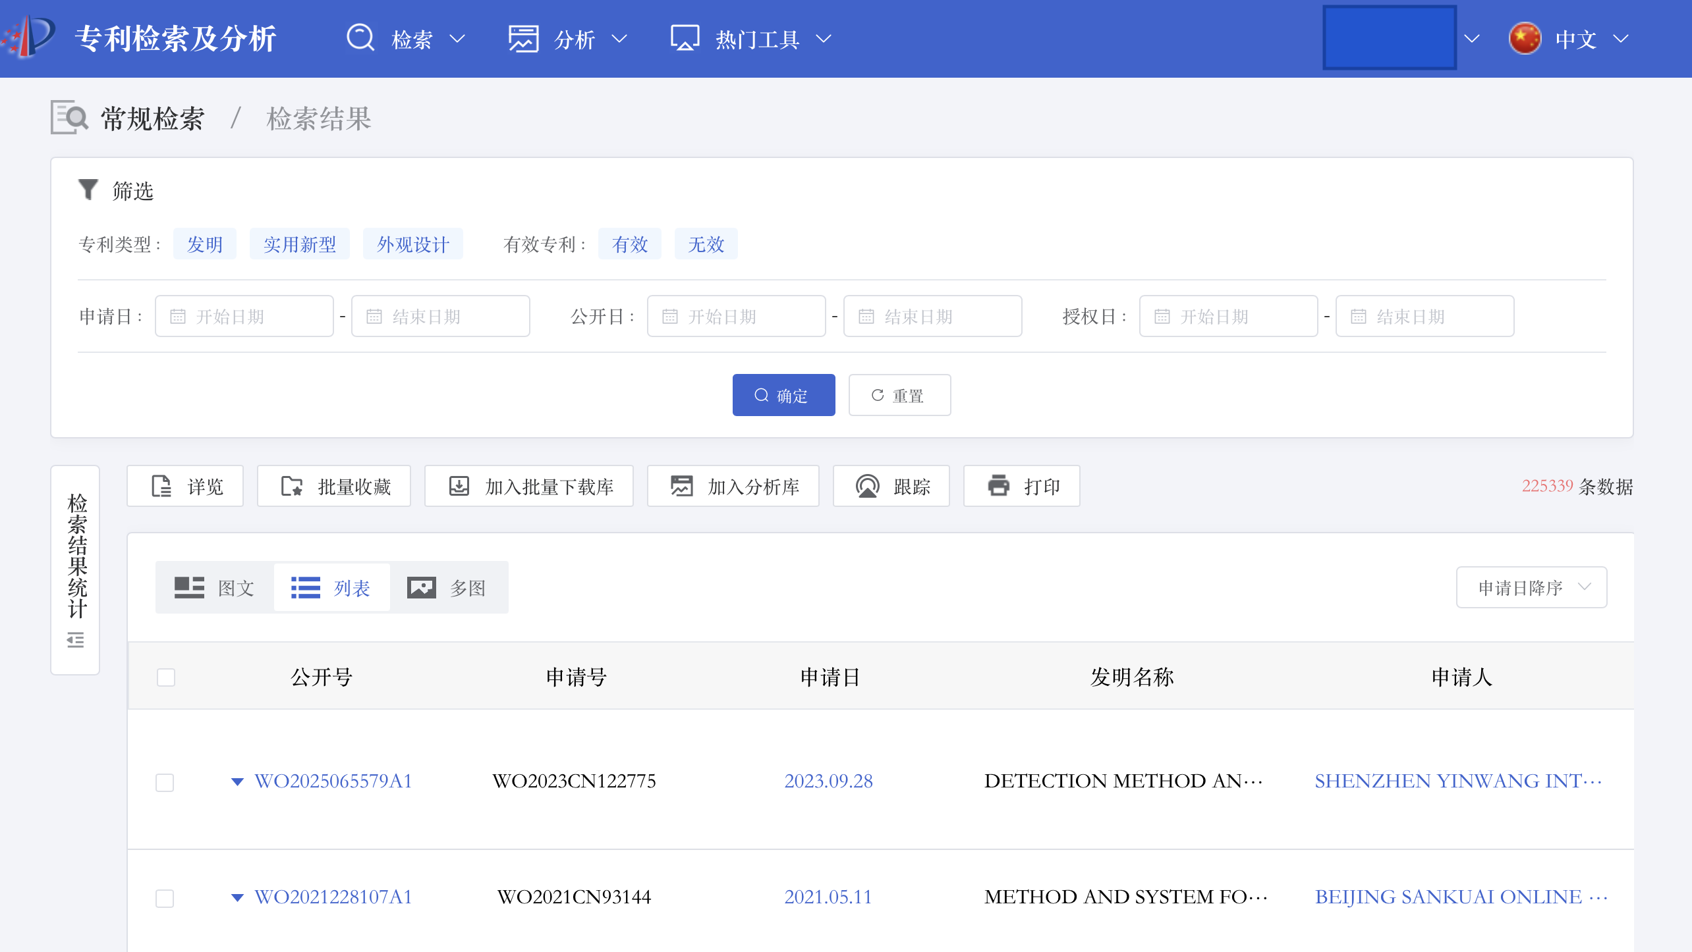Click the 检索 magnifier icon in navbar
Image resolution: width=1692 pixels, height=952 pixels.
coord(360,38)
